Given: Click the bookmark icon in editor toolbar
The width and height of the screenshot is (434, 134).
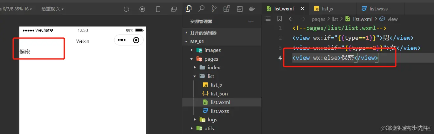Looking at the screenshot, I should (279, 19).
